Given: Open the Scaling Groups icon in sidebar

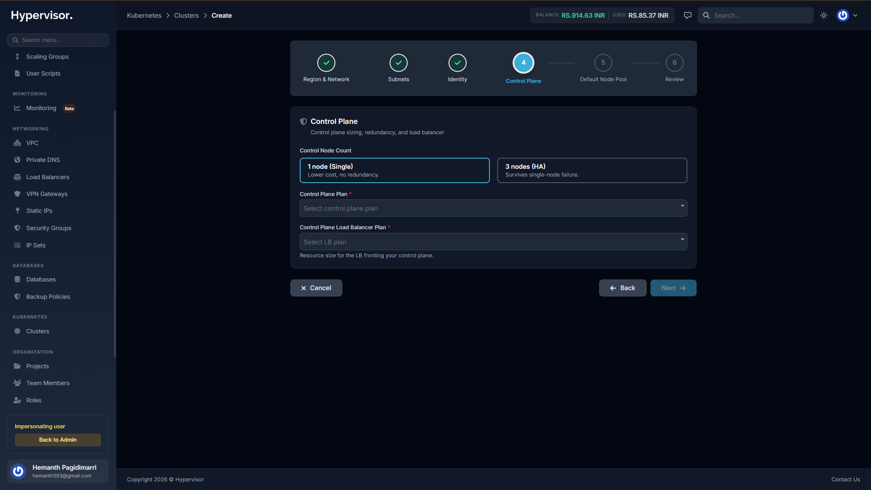Looking at the screenshot, I should [x=17, y=57].
